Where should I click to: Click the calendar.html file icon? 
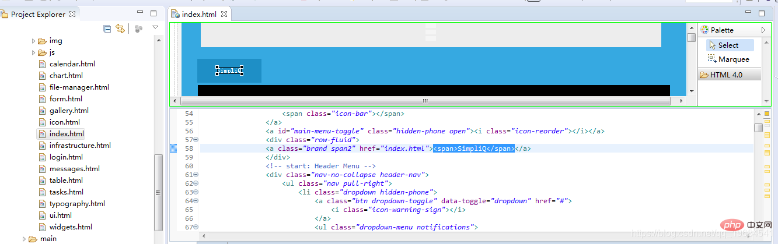pos(42,64)
